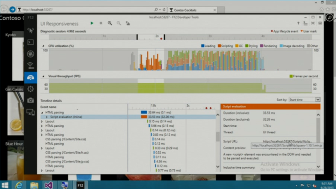Open Internet Explorer from the taskbar
This screenshot has height=189, width=336.
[19, 185]
